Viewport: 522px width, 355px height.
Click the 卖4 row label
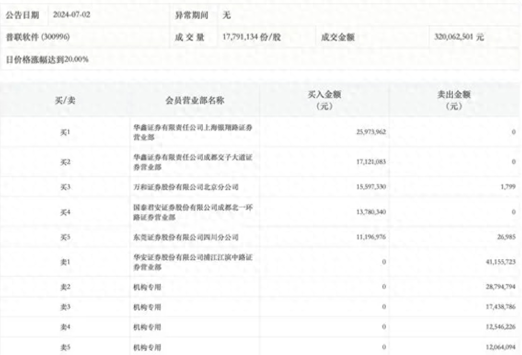[x=65, y=327]
